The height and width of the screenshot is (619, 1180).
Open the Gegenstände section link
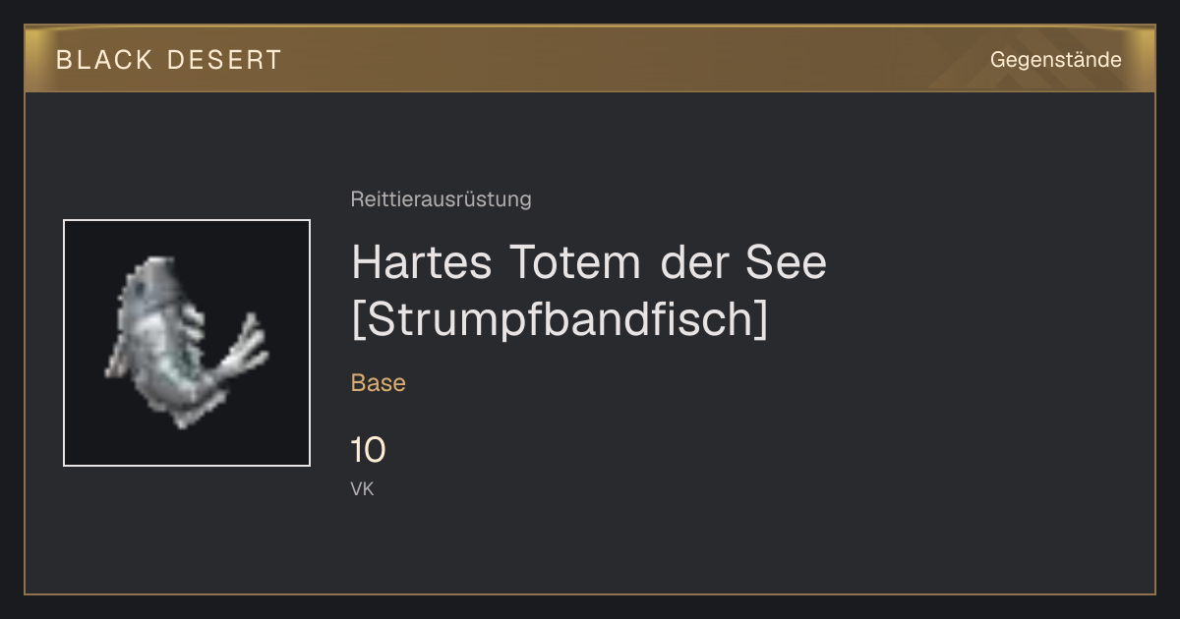pos(1055,60)
